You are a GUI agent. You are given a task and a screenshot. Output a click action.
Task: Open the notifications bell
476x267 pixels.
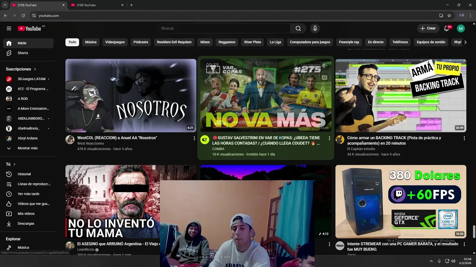click(447, 29)
